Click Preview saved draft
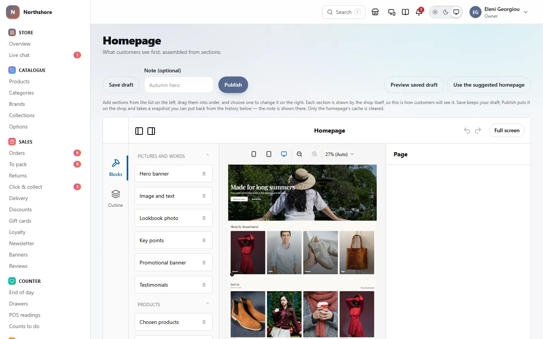Image resolution: width=543 pixels, height=339 pixels. (x=414, y=85)
